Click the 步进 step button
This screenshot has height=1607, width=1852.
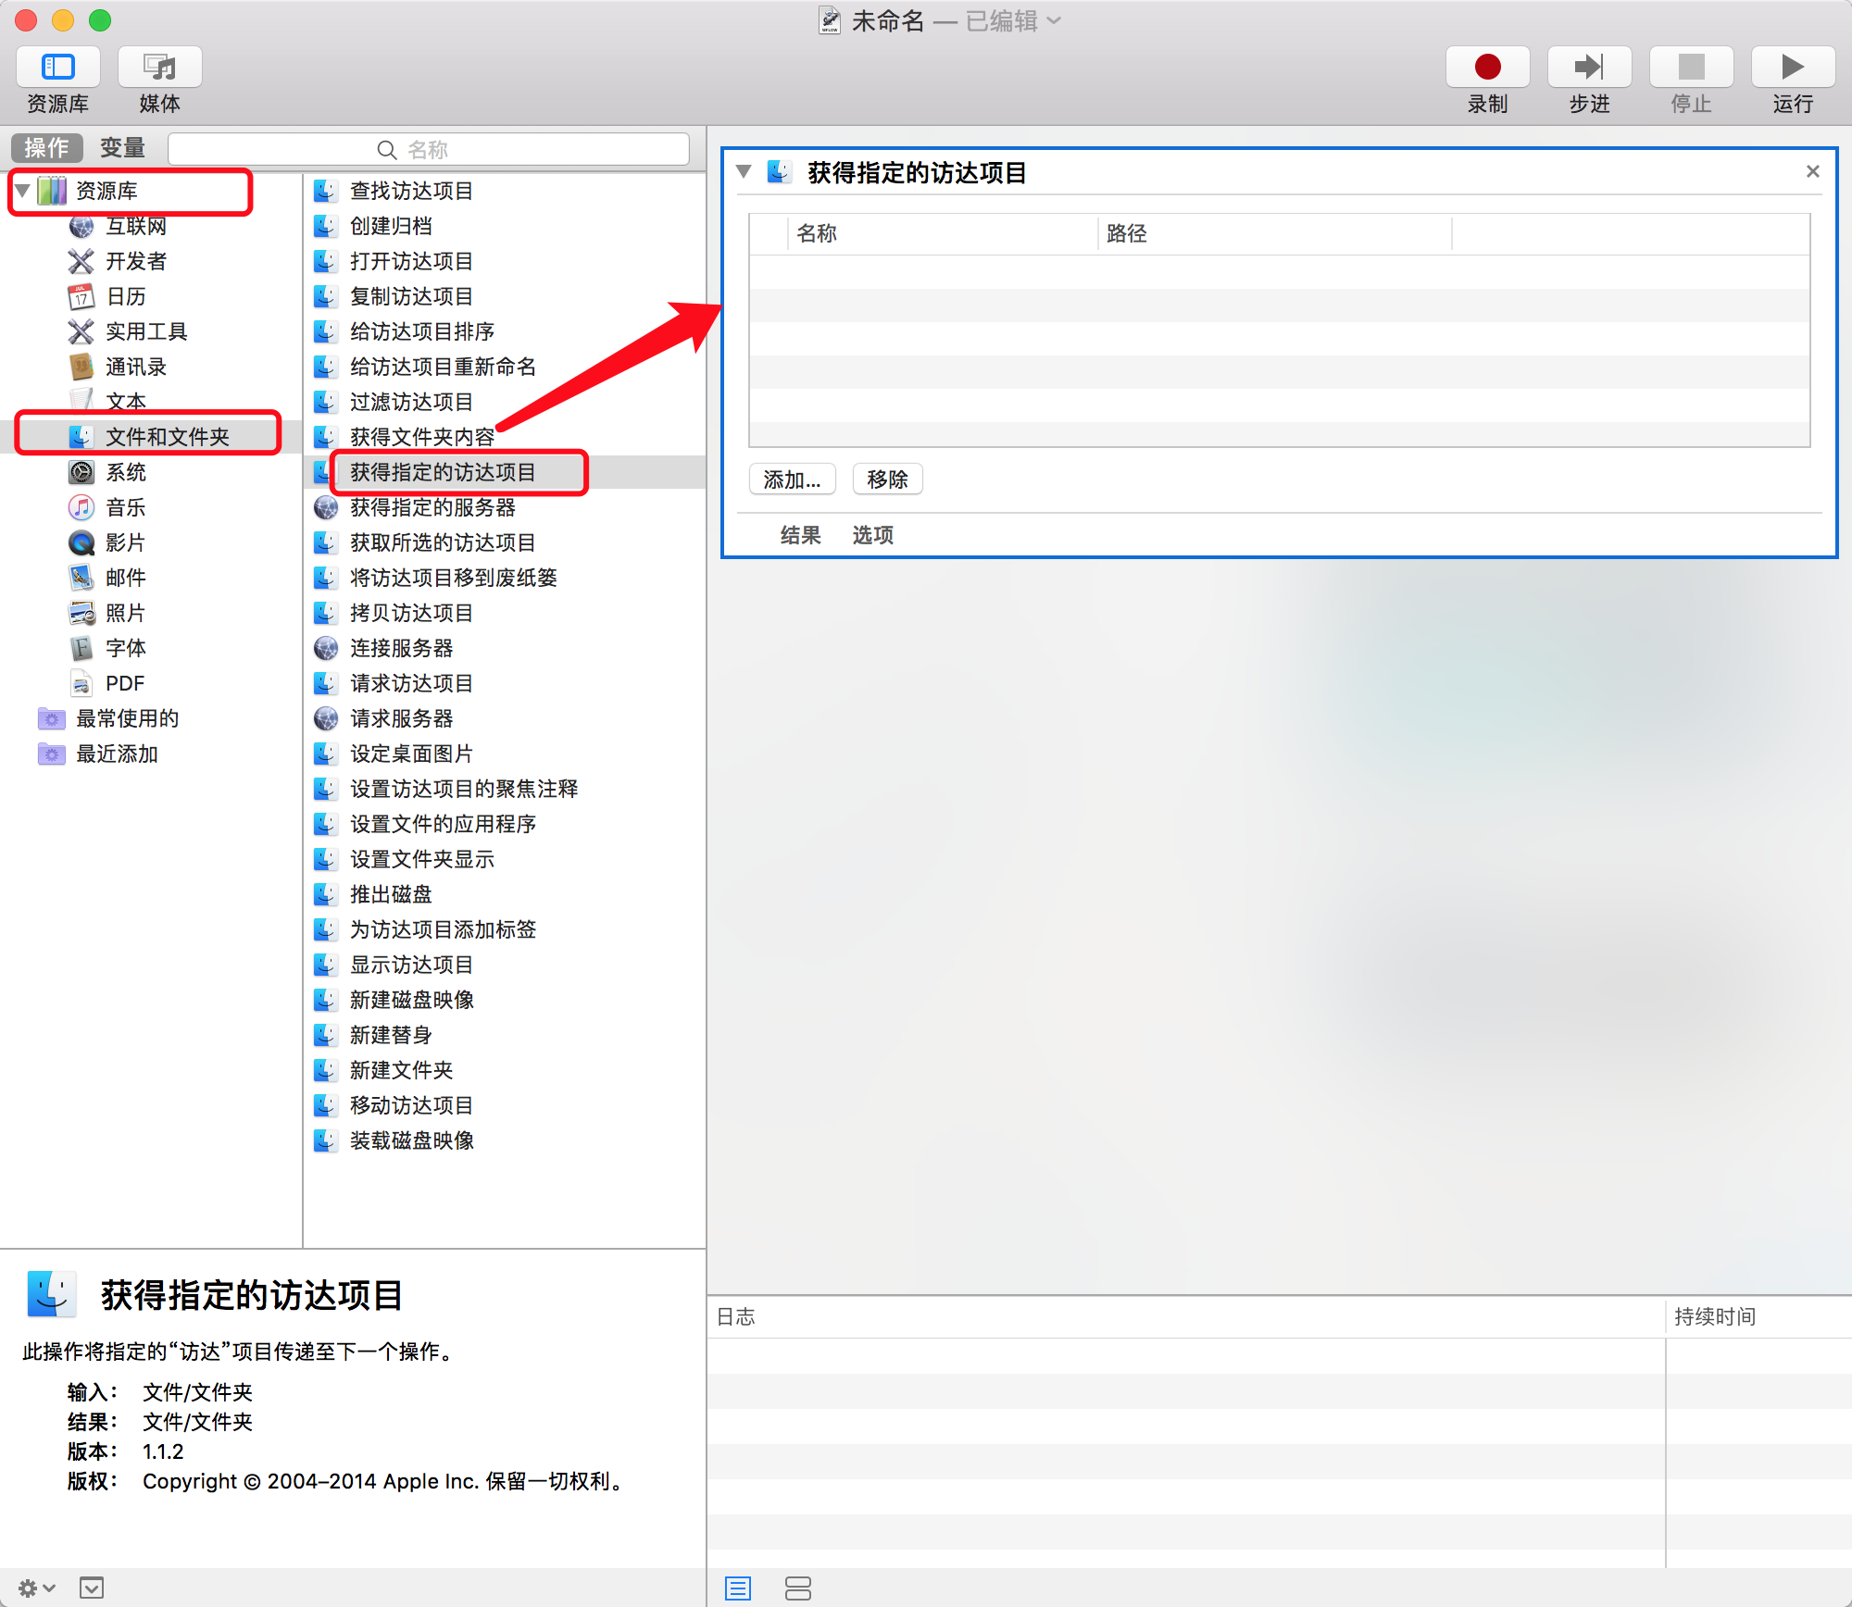1589,68
